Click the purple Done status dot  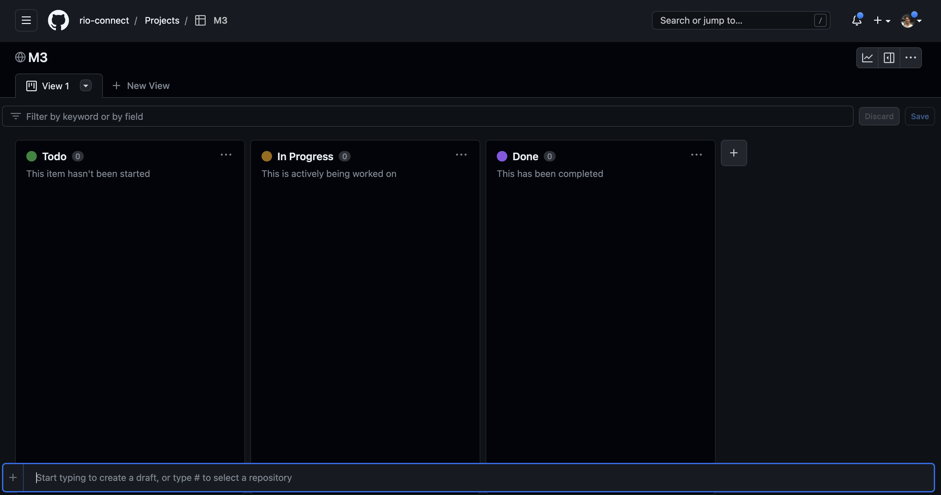[x=502, y=156]
